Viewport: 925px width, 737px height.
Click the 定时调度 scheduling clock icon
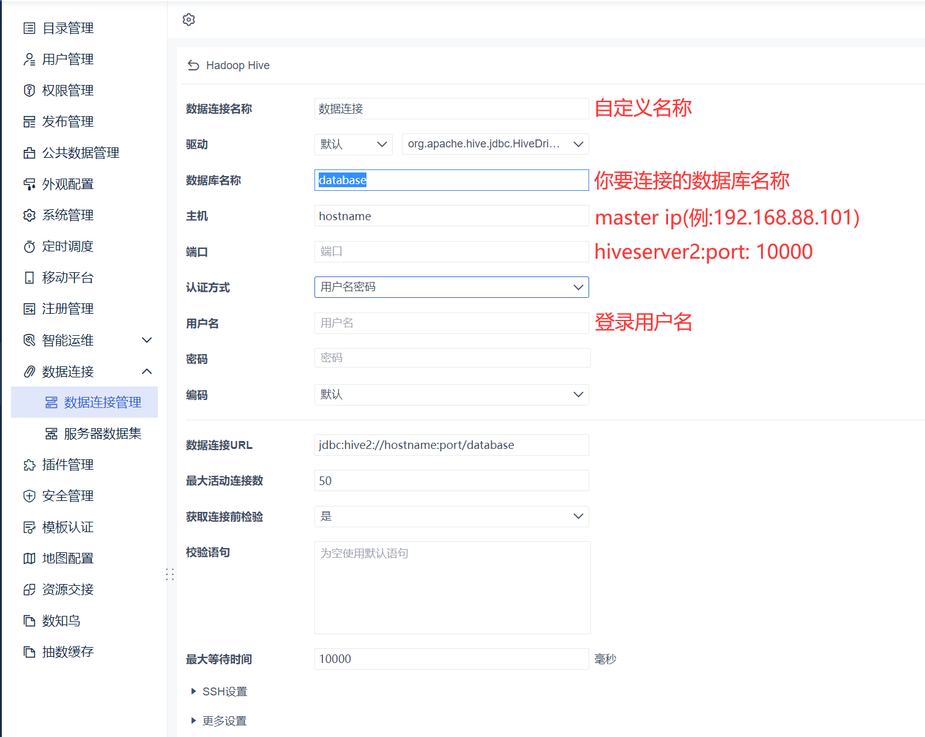29,246
